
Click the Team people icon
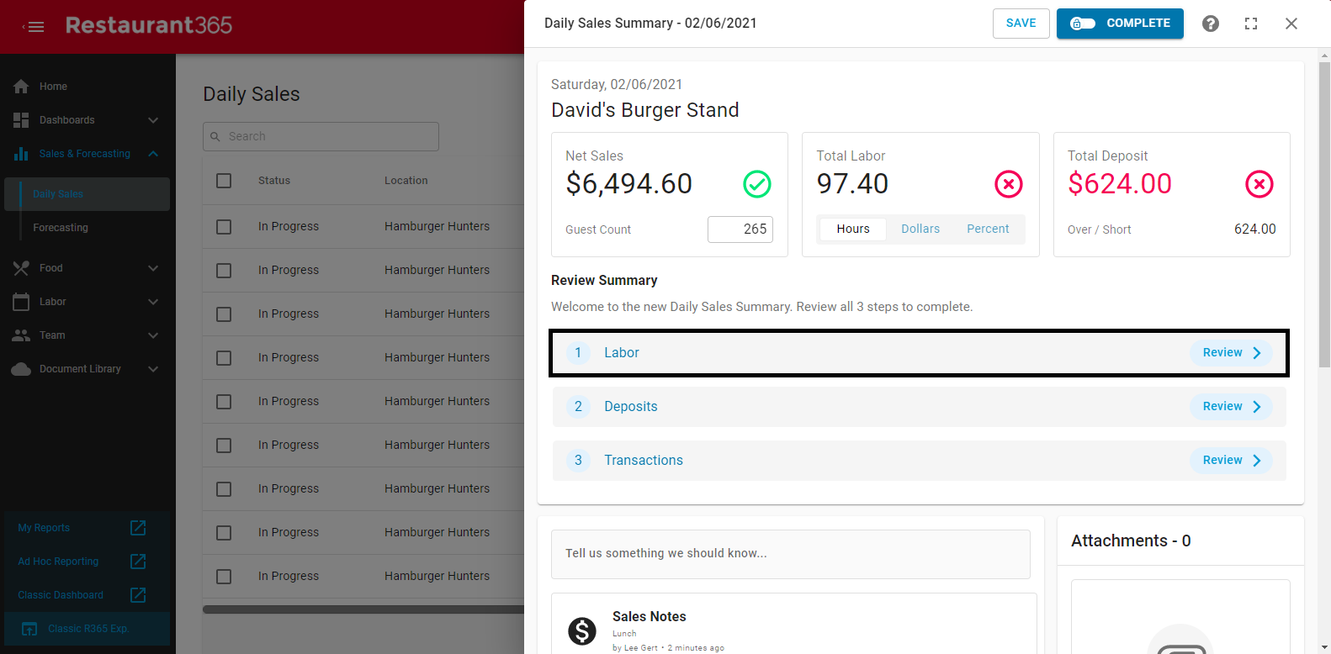click(x=21, y=335)
